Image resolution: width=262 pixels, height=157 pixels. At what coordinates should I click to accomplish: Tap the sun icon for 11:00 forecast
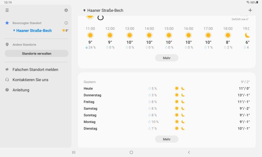(x=90, y=35)
